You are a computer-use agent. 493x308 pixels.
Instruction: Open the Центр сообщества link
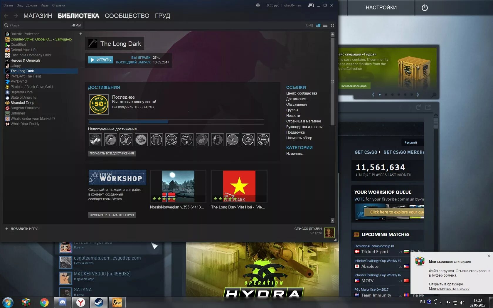(x=302, y=93)
